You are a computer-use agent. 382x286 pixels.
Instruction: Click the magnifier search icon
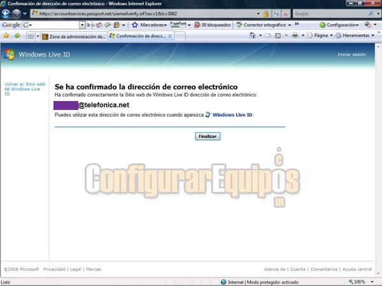click(371, 13)
